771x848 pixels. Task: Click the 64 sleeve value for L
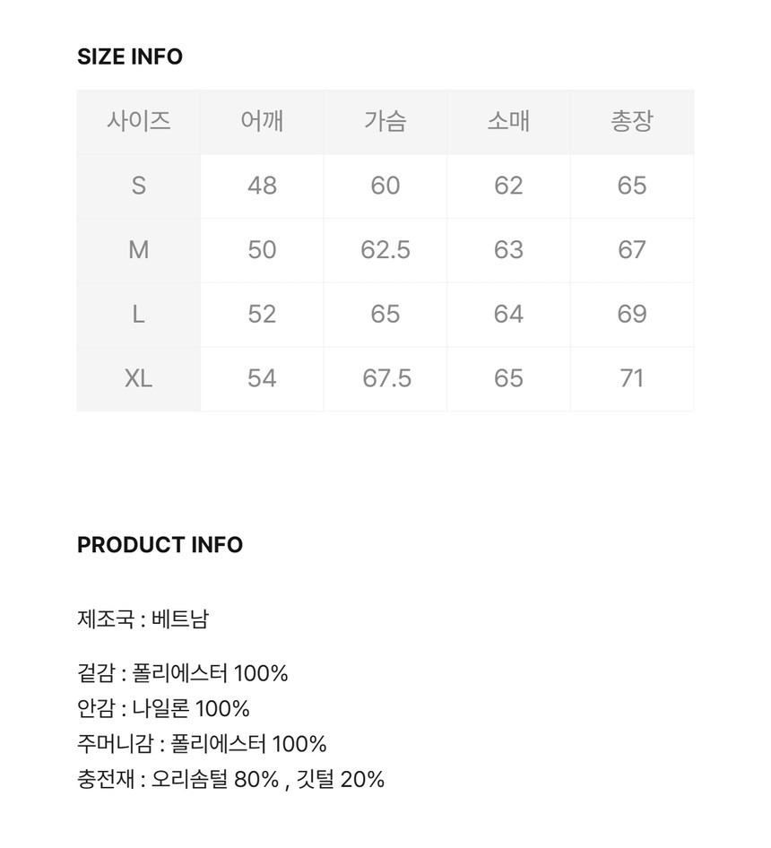pyautogui.click(x=508, y=315)
